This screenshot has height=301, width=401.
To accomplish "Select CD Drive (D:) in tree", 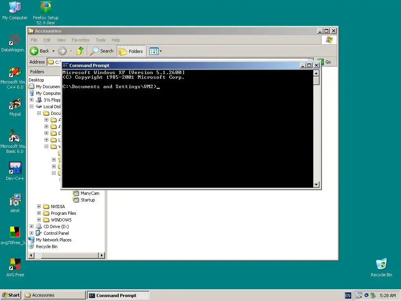I will [52, 227].
